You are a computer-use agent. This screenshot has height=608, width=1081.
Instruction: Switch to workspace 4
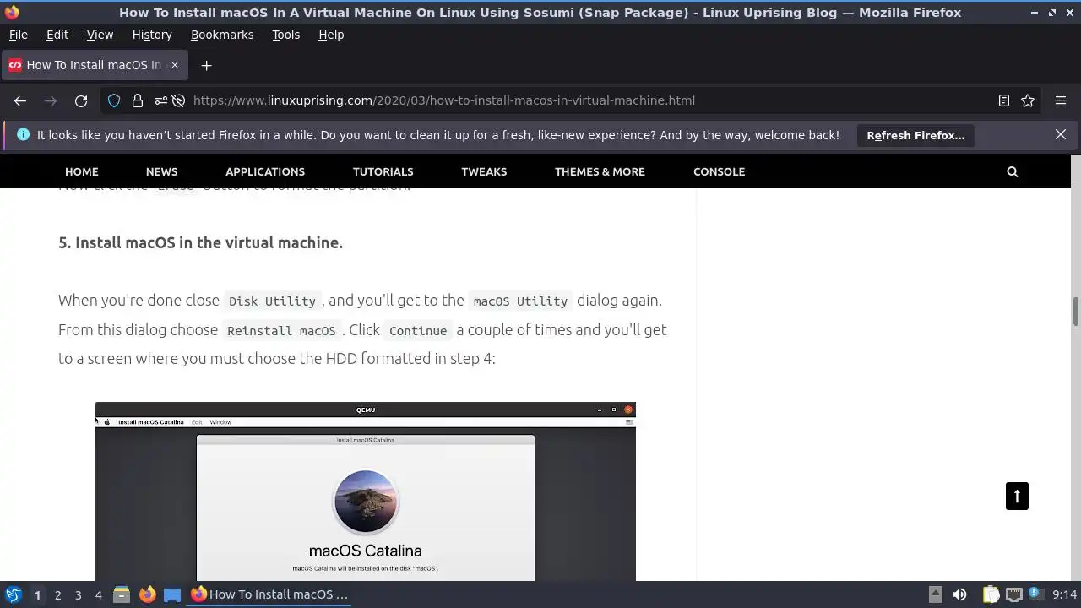[98, 594]
